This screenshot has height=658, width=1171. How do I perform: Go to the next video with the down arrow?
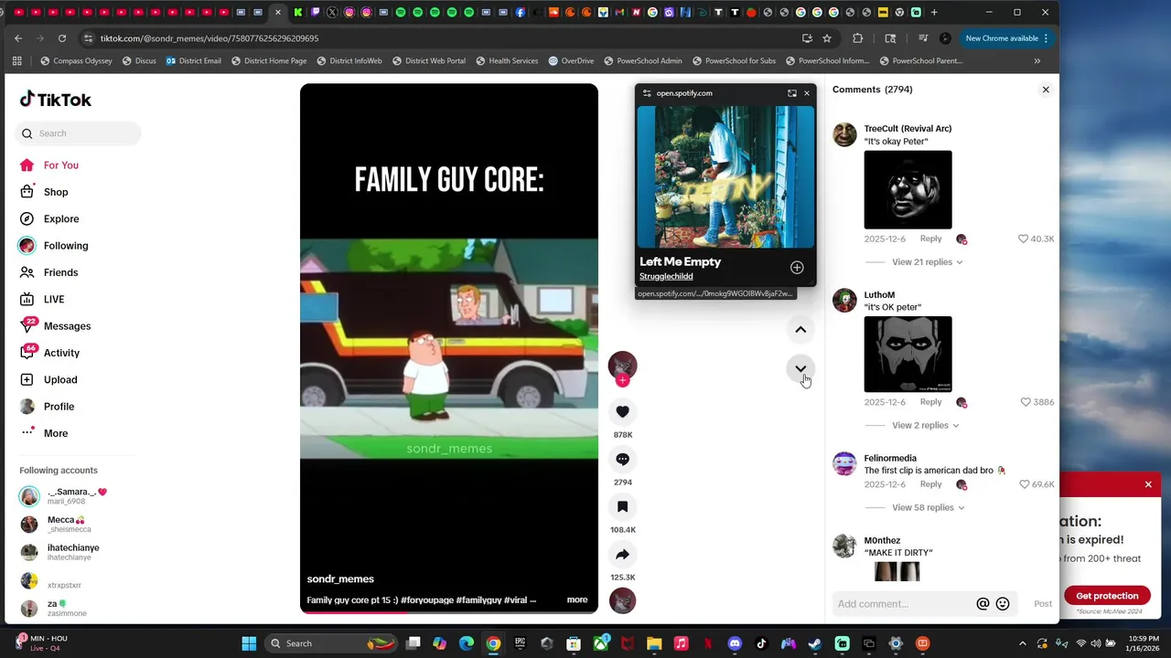(800, 369)
